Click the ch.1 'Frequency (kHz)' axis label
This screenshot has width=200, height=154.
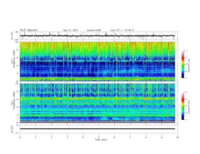[14, 58]
